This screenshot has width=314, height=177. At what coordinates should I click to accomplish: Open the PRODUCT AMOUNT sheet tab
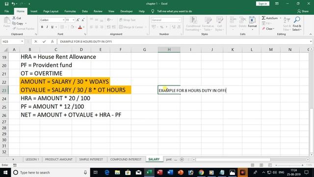(59, 159)
